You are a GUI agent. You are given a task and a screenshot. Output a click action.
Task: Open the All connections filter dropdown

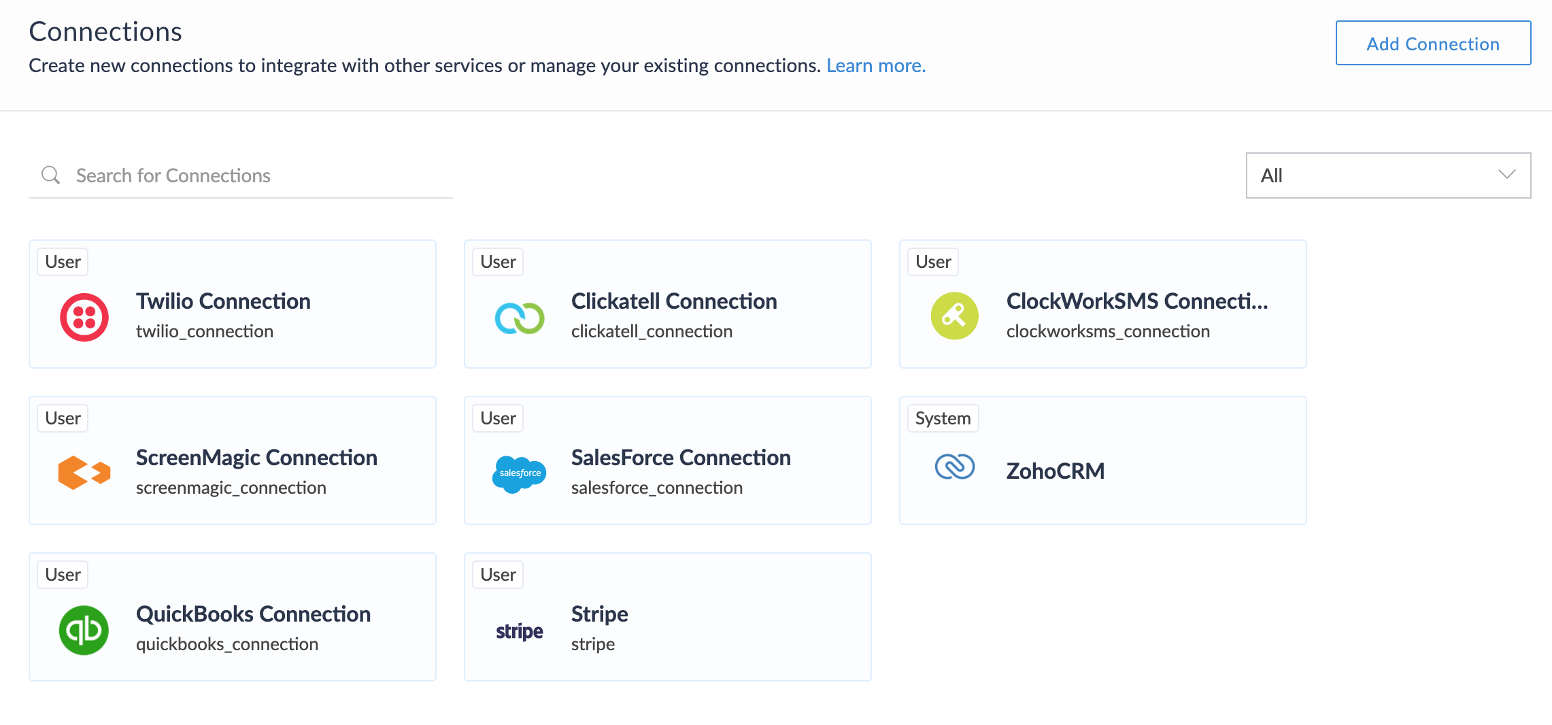pyautogui.click(x=1387, y=175)
